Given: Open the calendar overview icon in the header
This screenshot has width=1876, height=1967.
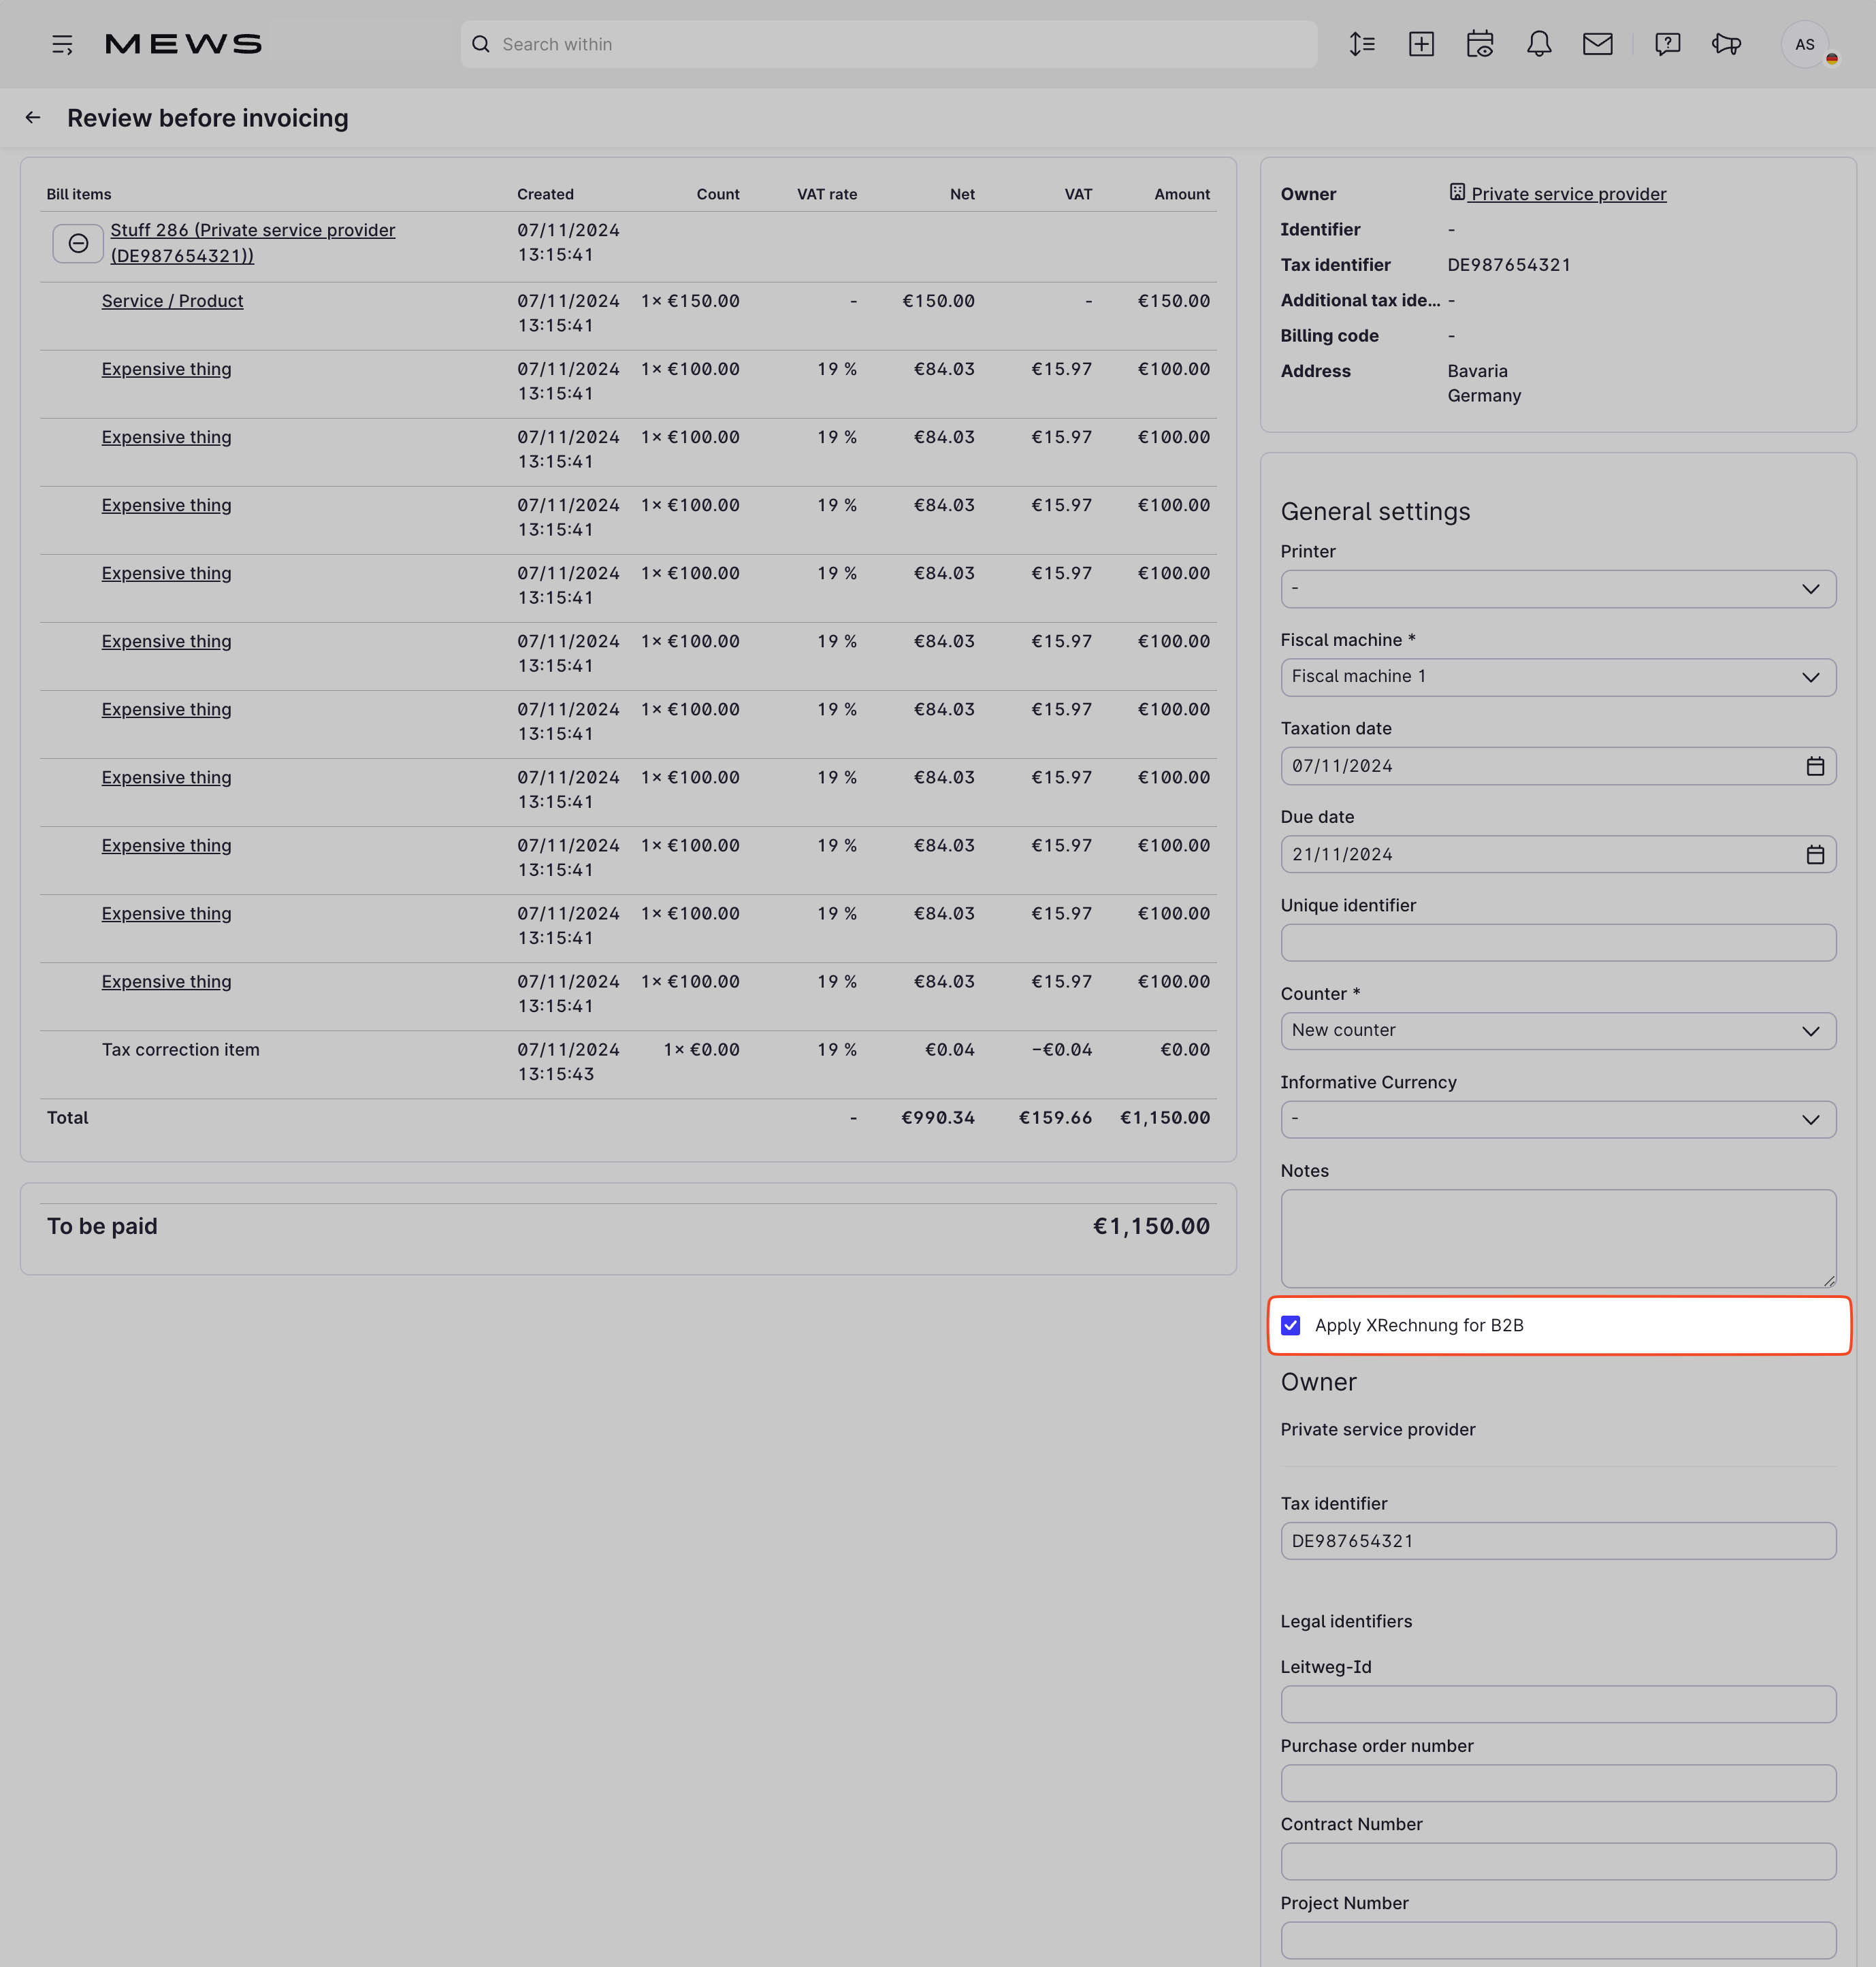Looking at the screenshot, I should 1480,44.
